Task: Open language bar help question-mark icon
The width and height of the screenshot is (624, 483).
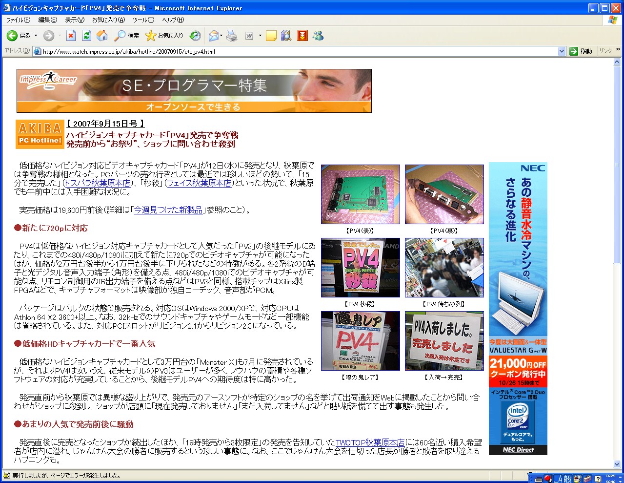Action: tap(598, 479)
